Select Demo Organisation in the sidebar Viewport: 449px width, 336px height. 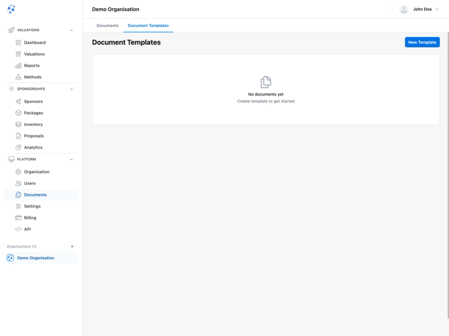[35, 258]
